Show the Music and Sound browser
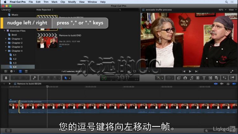The width and height of the screenshot is (238, 134). 191,78
